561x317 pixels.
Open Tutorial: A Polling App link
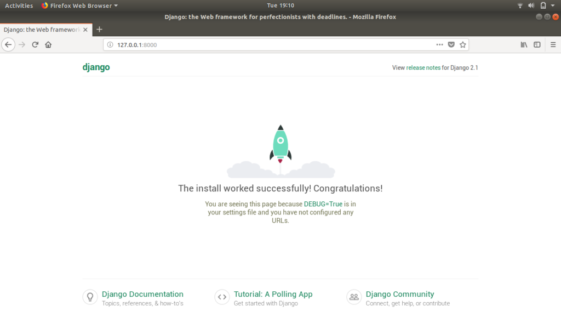coord(273,294)
